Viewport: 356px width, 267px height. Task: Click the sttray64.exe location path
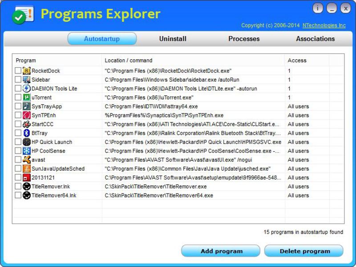(151, 106)
